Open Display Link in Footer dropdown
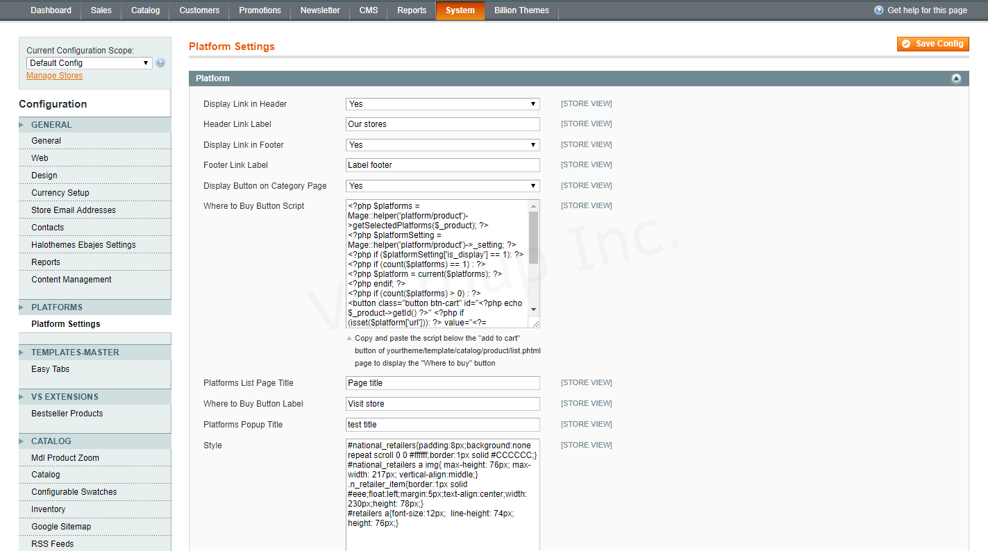This screenshot has height=551, width=988. (442, 145)
